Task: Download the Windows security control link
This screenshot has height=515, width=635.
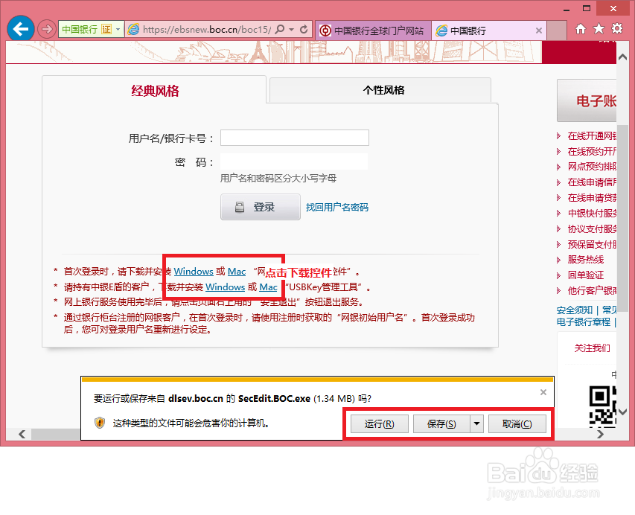Action: 194,271
